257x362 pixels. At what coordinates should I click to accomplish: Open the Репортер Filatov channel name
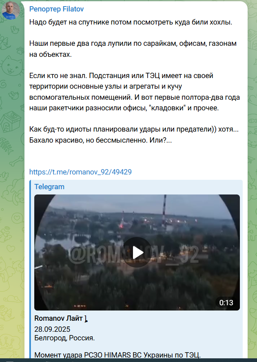pos(56,9)
